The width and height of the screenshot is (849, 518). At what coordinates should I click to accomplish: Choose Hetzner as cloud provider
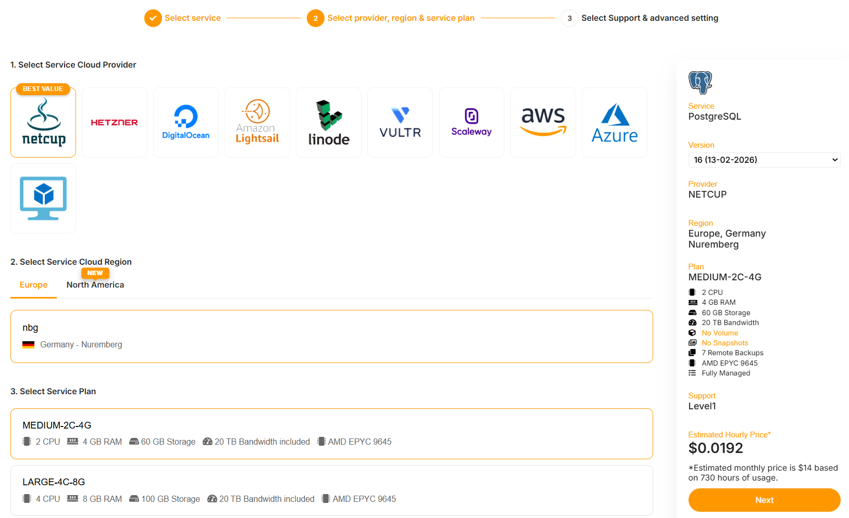click(115, 122)
